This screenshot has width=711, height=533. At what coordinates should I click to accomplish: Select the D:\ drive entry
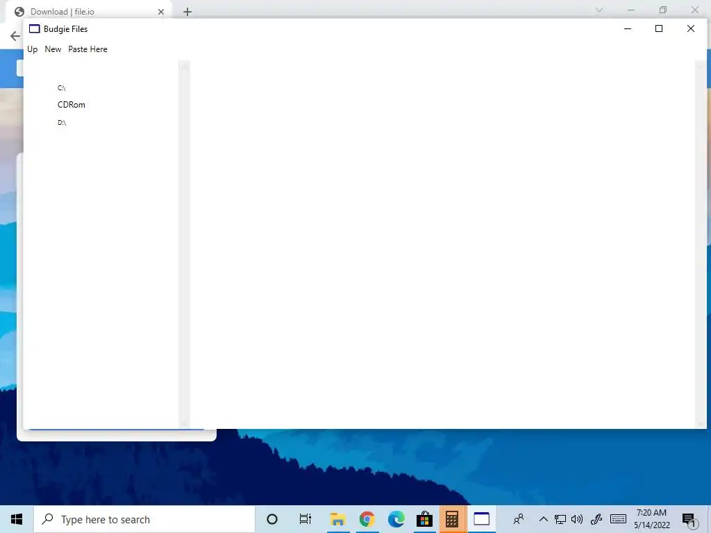pos(62,122)
